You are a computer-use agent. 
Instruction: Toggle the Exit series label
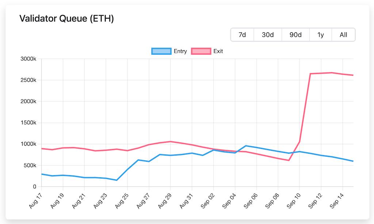218,51
